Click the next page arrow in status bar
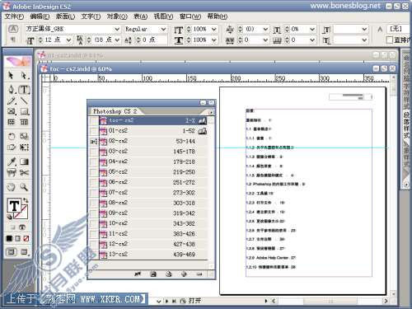The height and width of the screenshot is (309, 412). (x=167, y=302)
